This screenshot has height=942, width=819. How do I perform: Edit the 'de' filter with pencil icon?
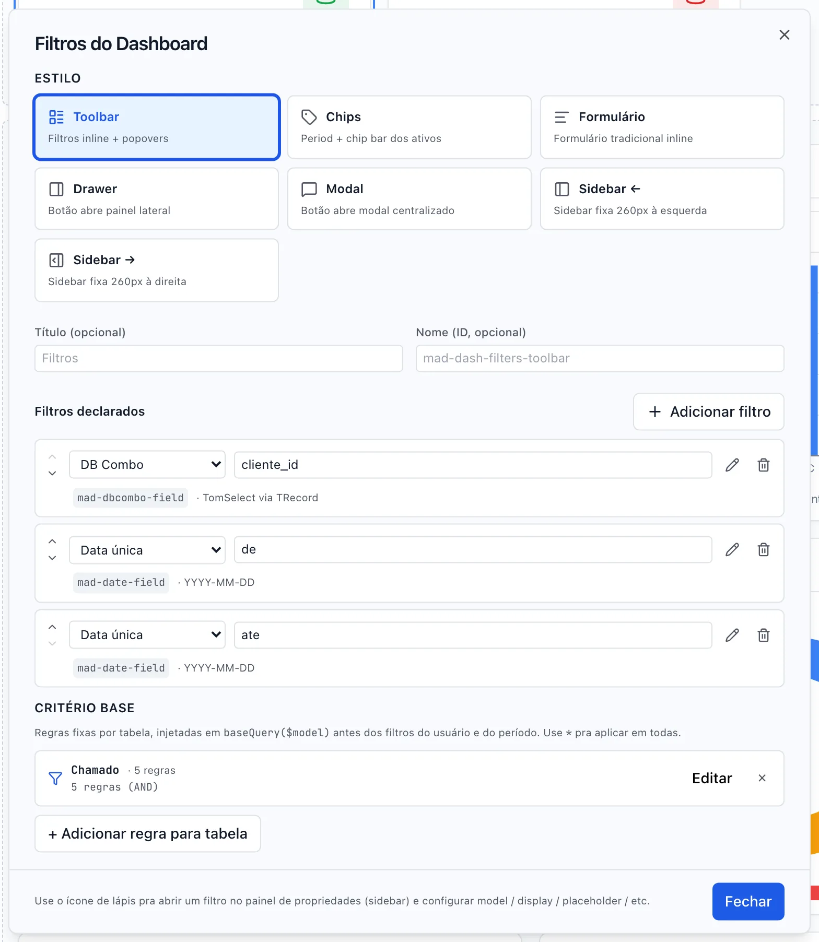tap(732, 549)
